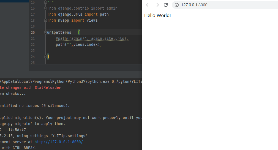Click 'from django.urls import path' line
The height and width of the screenshot is (150, 278).
tap(78, 15)
